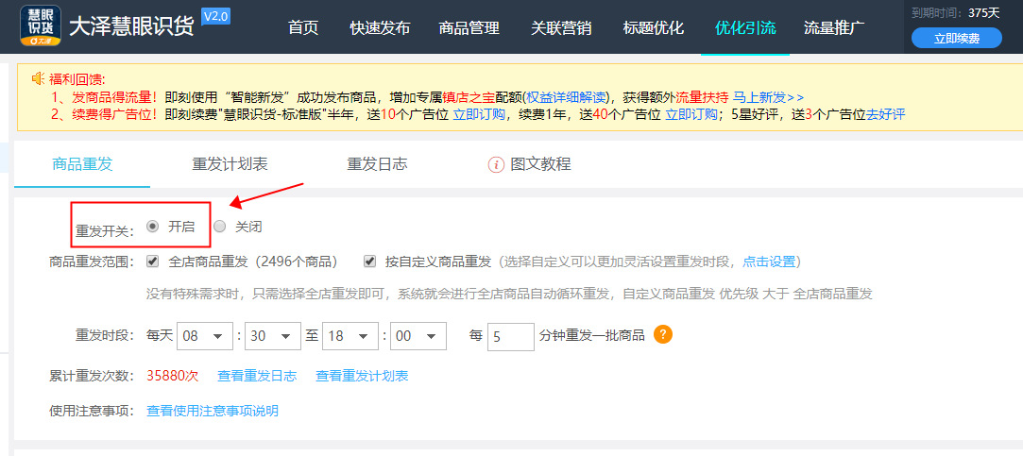Click the 重发开关 label
The image size is (1023, 456).
(x=105, y=231)
